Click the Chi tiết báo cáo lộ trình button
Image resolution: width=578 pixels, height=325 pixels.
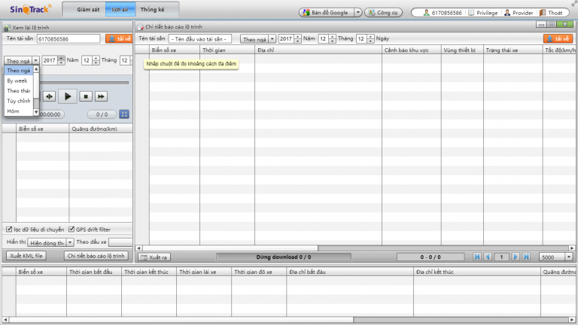pyautogui.click(x=96, y=256)
